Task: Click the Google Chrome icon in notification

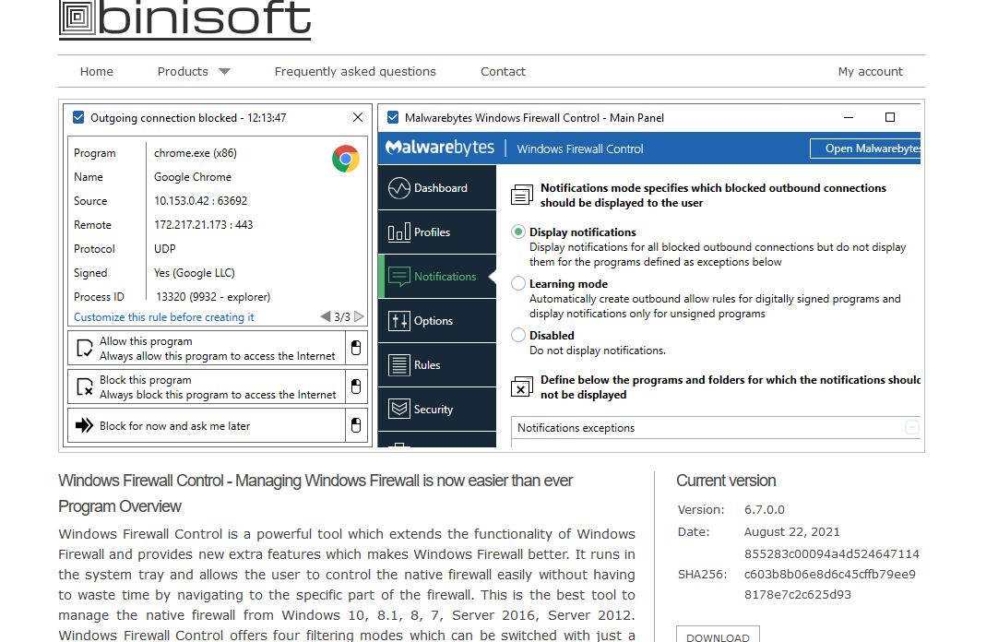Action: 346,159
